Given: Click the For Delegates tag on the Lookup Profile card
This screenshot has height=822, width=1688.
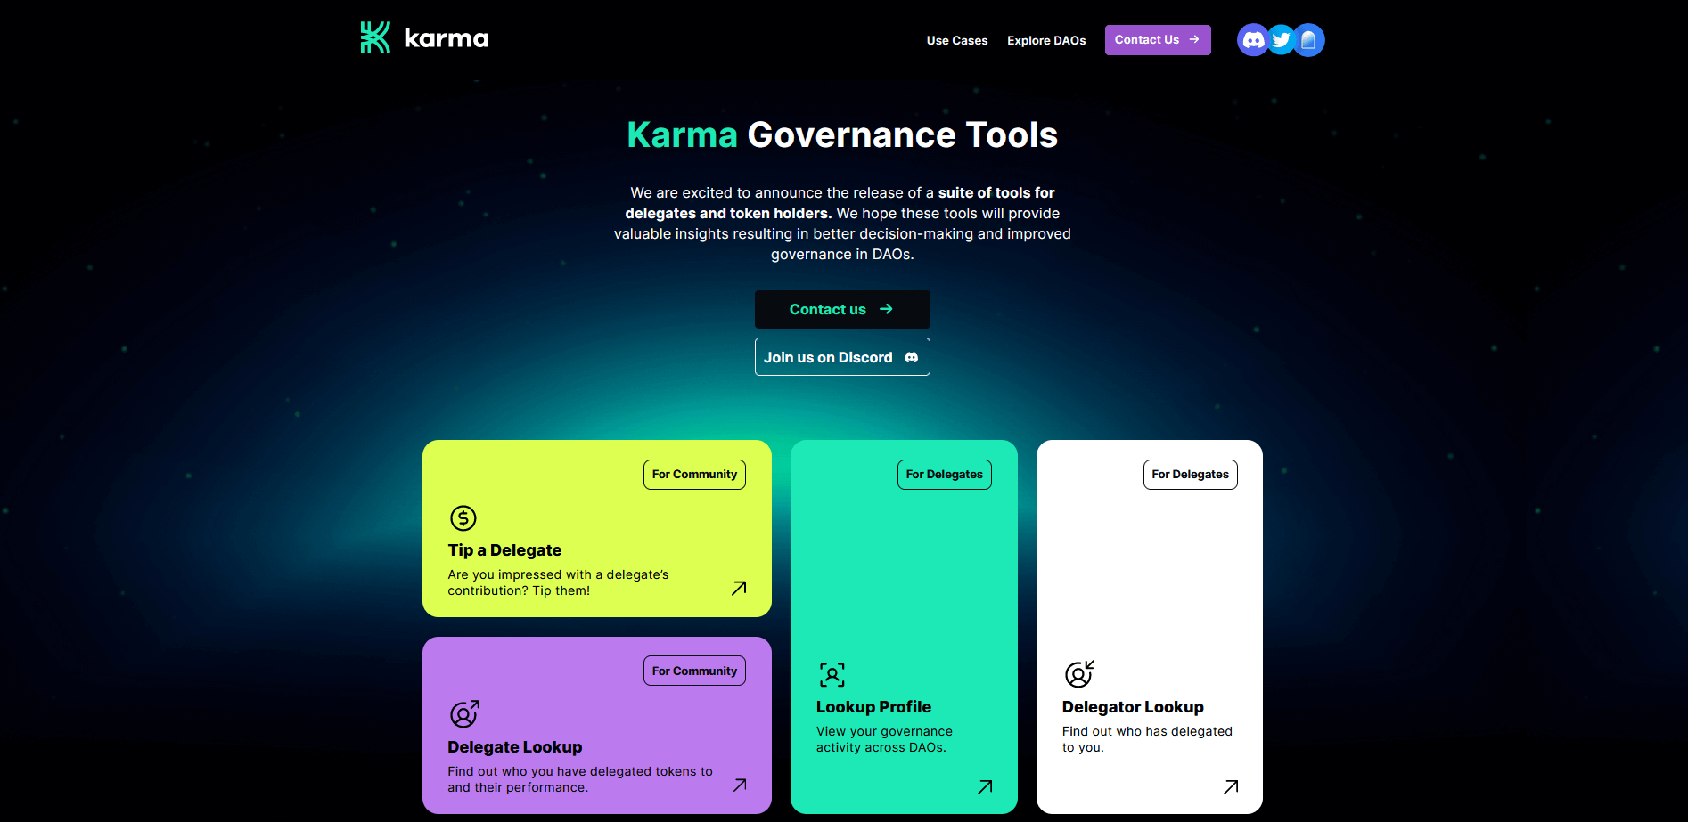Looking at the screenshot, I should (945, 475).
